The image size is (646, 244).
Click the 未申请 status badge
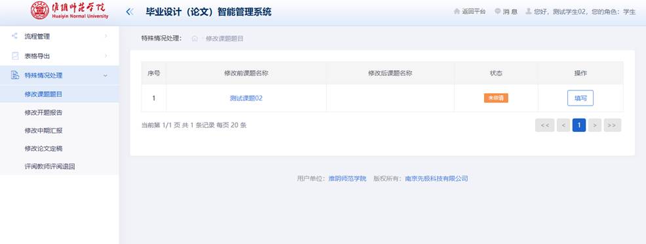496,98
